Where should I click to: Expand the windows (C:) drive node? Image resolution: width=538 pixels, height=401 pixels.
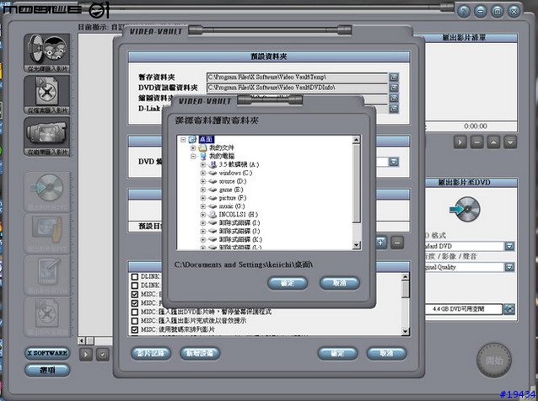tap(203, 173)
